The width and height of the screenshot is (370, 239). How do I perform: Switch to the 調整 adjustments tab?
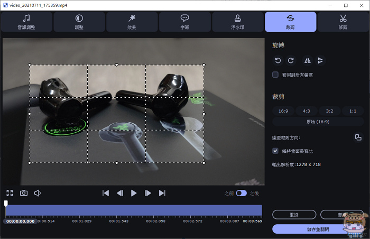pos(79,22)
